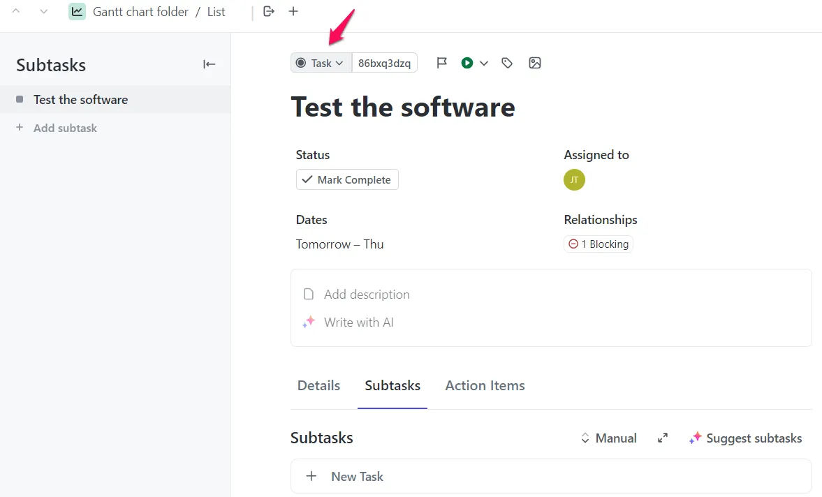Open Gantt chart folder breadcrumb

click(140, 12)
